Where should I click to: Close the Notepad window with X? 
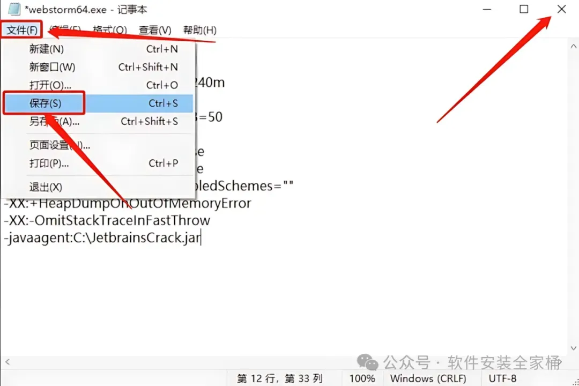561,9
